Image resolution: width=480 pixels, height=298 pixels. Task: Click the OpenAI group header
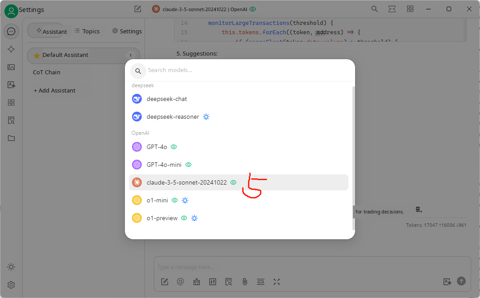pyautogui.click(x=140, y=133)
